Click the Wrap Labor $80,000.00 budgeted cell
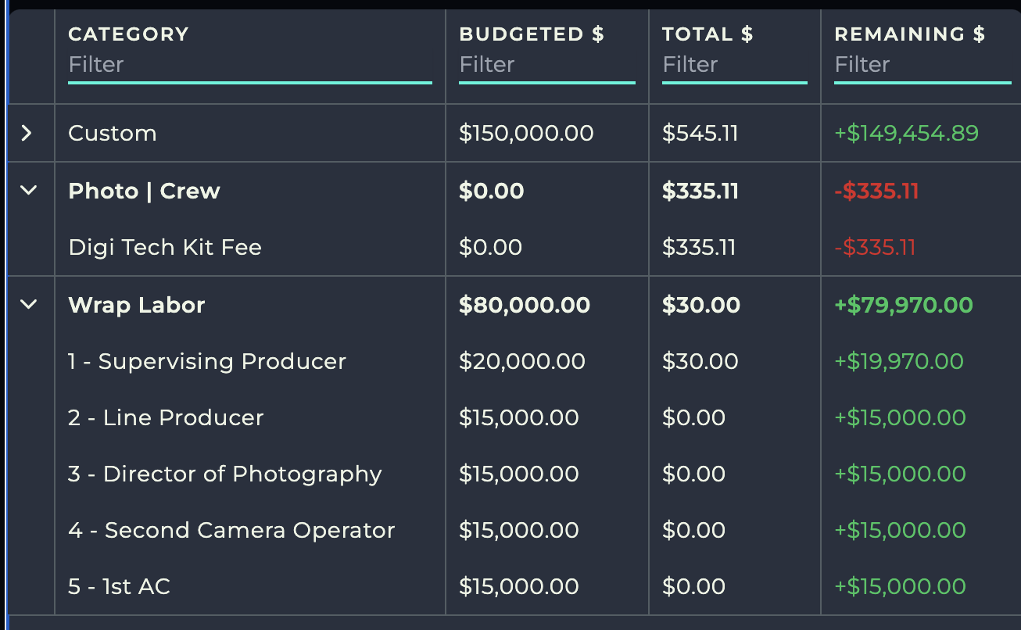The image size is (1021, 630). click(x=525, y=305)
